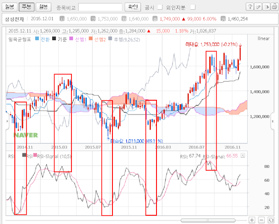Switch to weekly candles (주봉)
This screenshot has width=279, height=224.
[x=27, y=7]
